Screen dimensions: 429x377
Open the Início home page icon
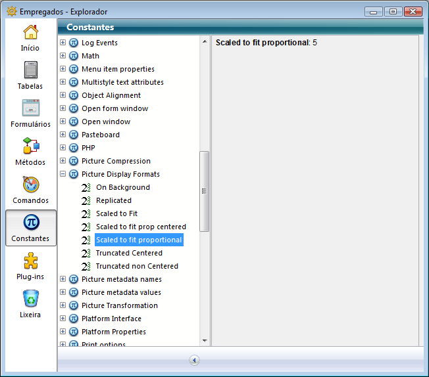(x=30, y=32)
